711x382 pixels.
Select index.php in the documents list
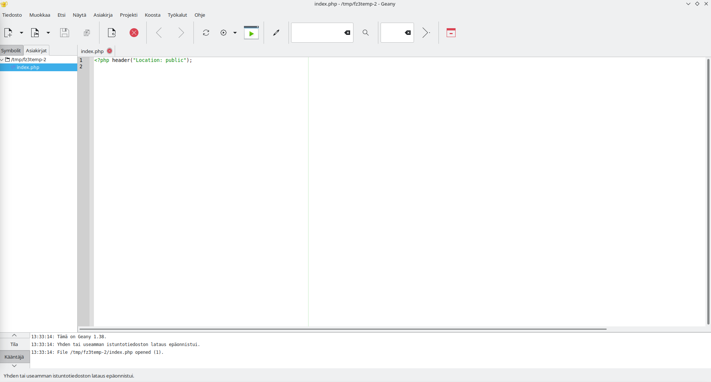pos(28,67)
